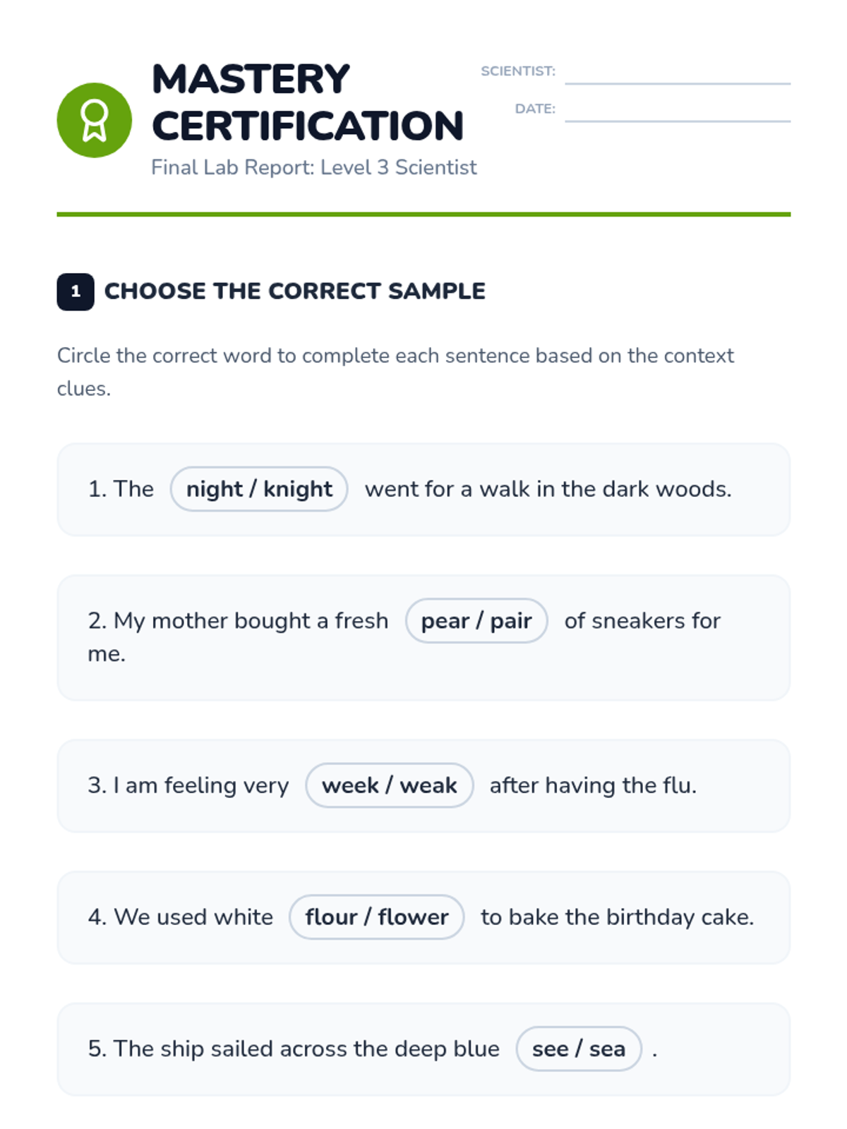Click the green award ribbon badge icon

[94, 120]
